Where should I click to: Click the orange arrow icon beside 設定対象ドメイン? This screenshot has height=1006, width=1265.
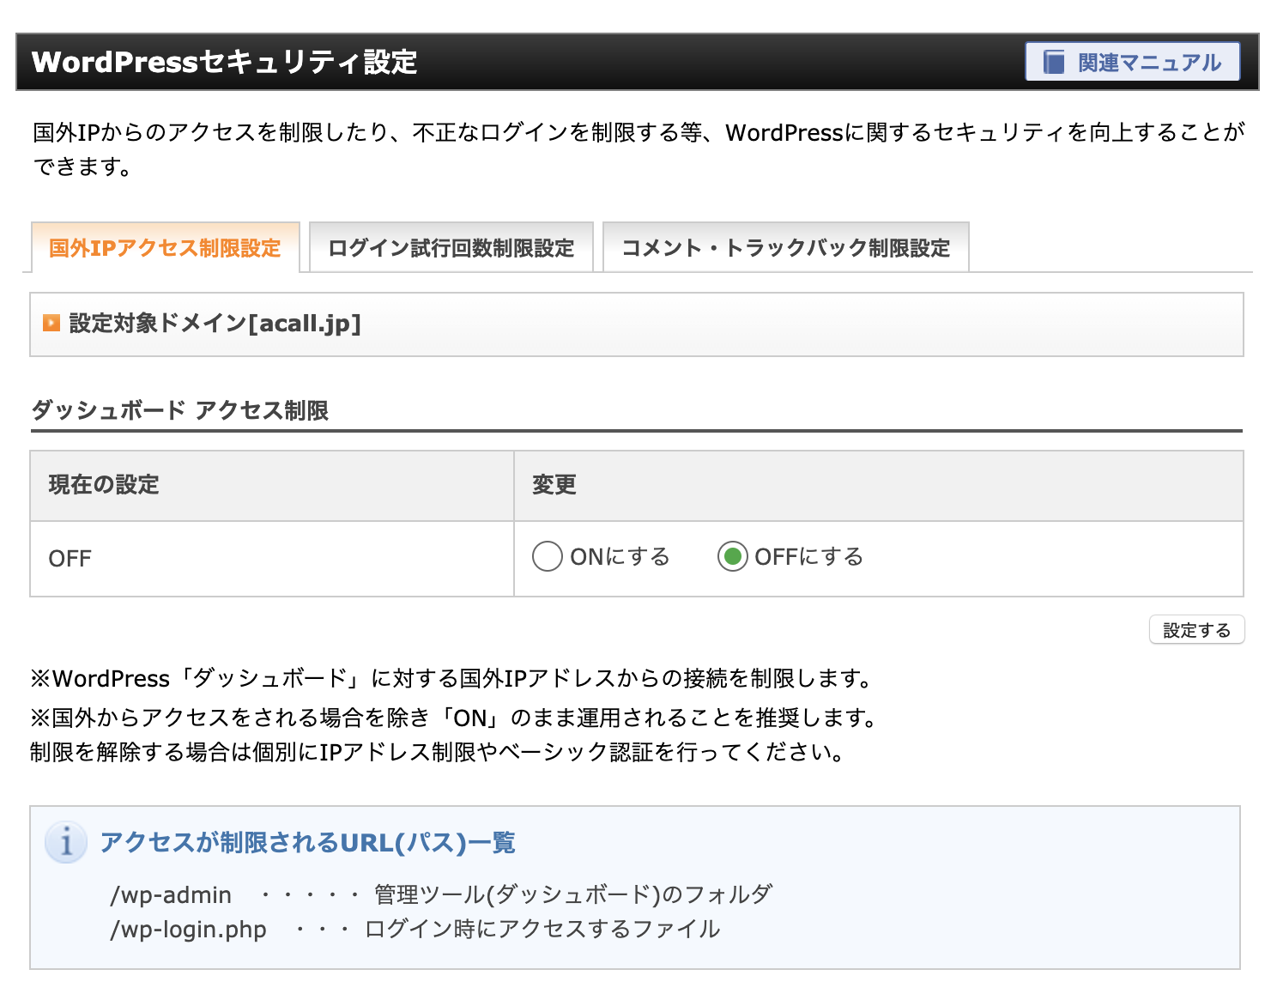point(51,323)
